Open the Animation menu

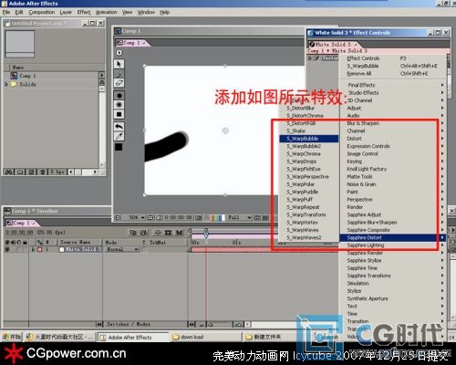106,12
